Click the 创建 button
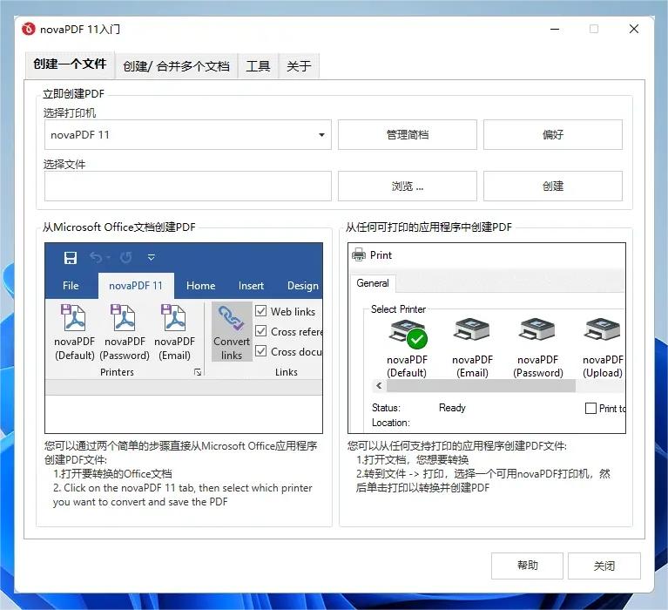668x610 pixels. (552, 186)
